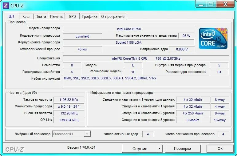Select the Lynnfield code name value
The width and height of the screenshot is (237, 156).
click(x=82, y=36)
